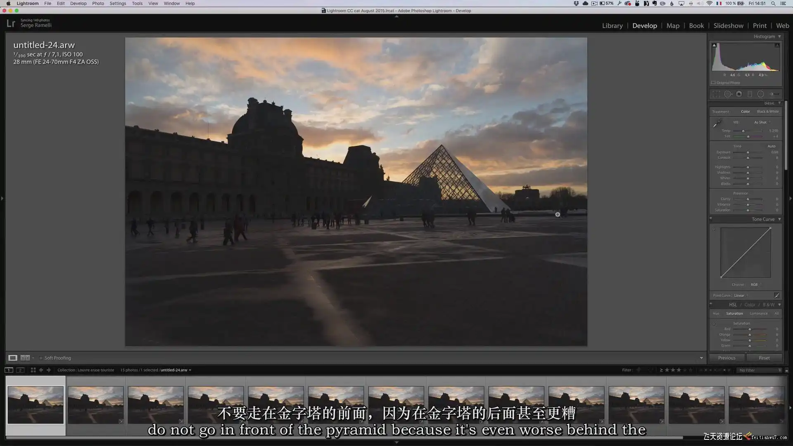Click the Reset button
This screenshot has height=446, width=793.
coord(764,358)
